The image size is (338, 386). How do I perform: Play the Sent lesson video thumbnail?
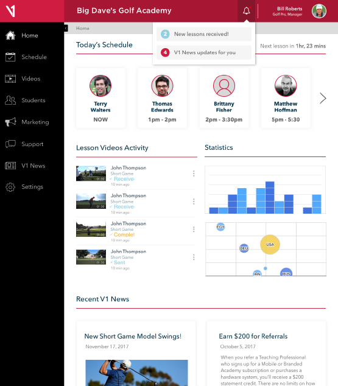point(91,257)
